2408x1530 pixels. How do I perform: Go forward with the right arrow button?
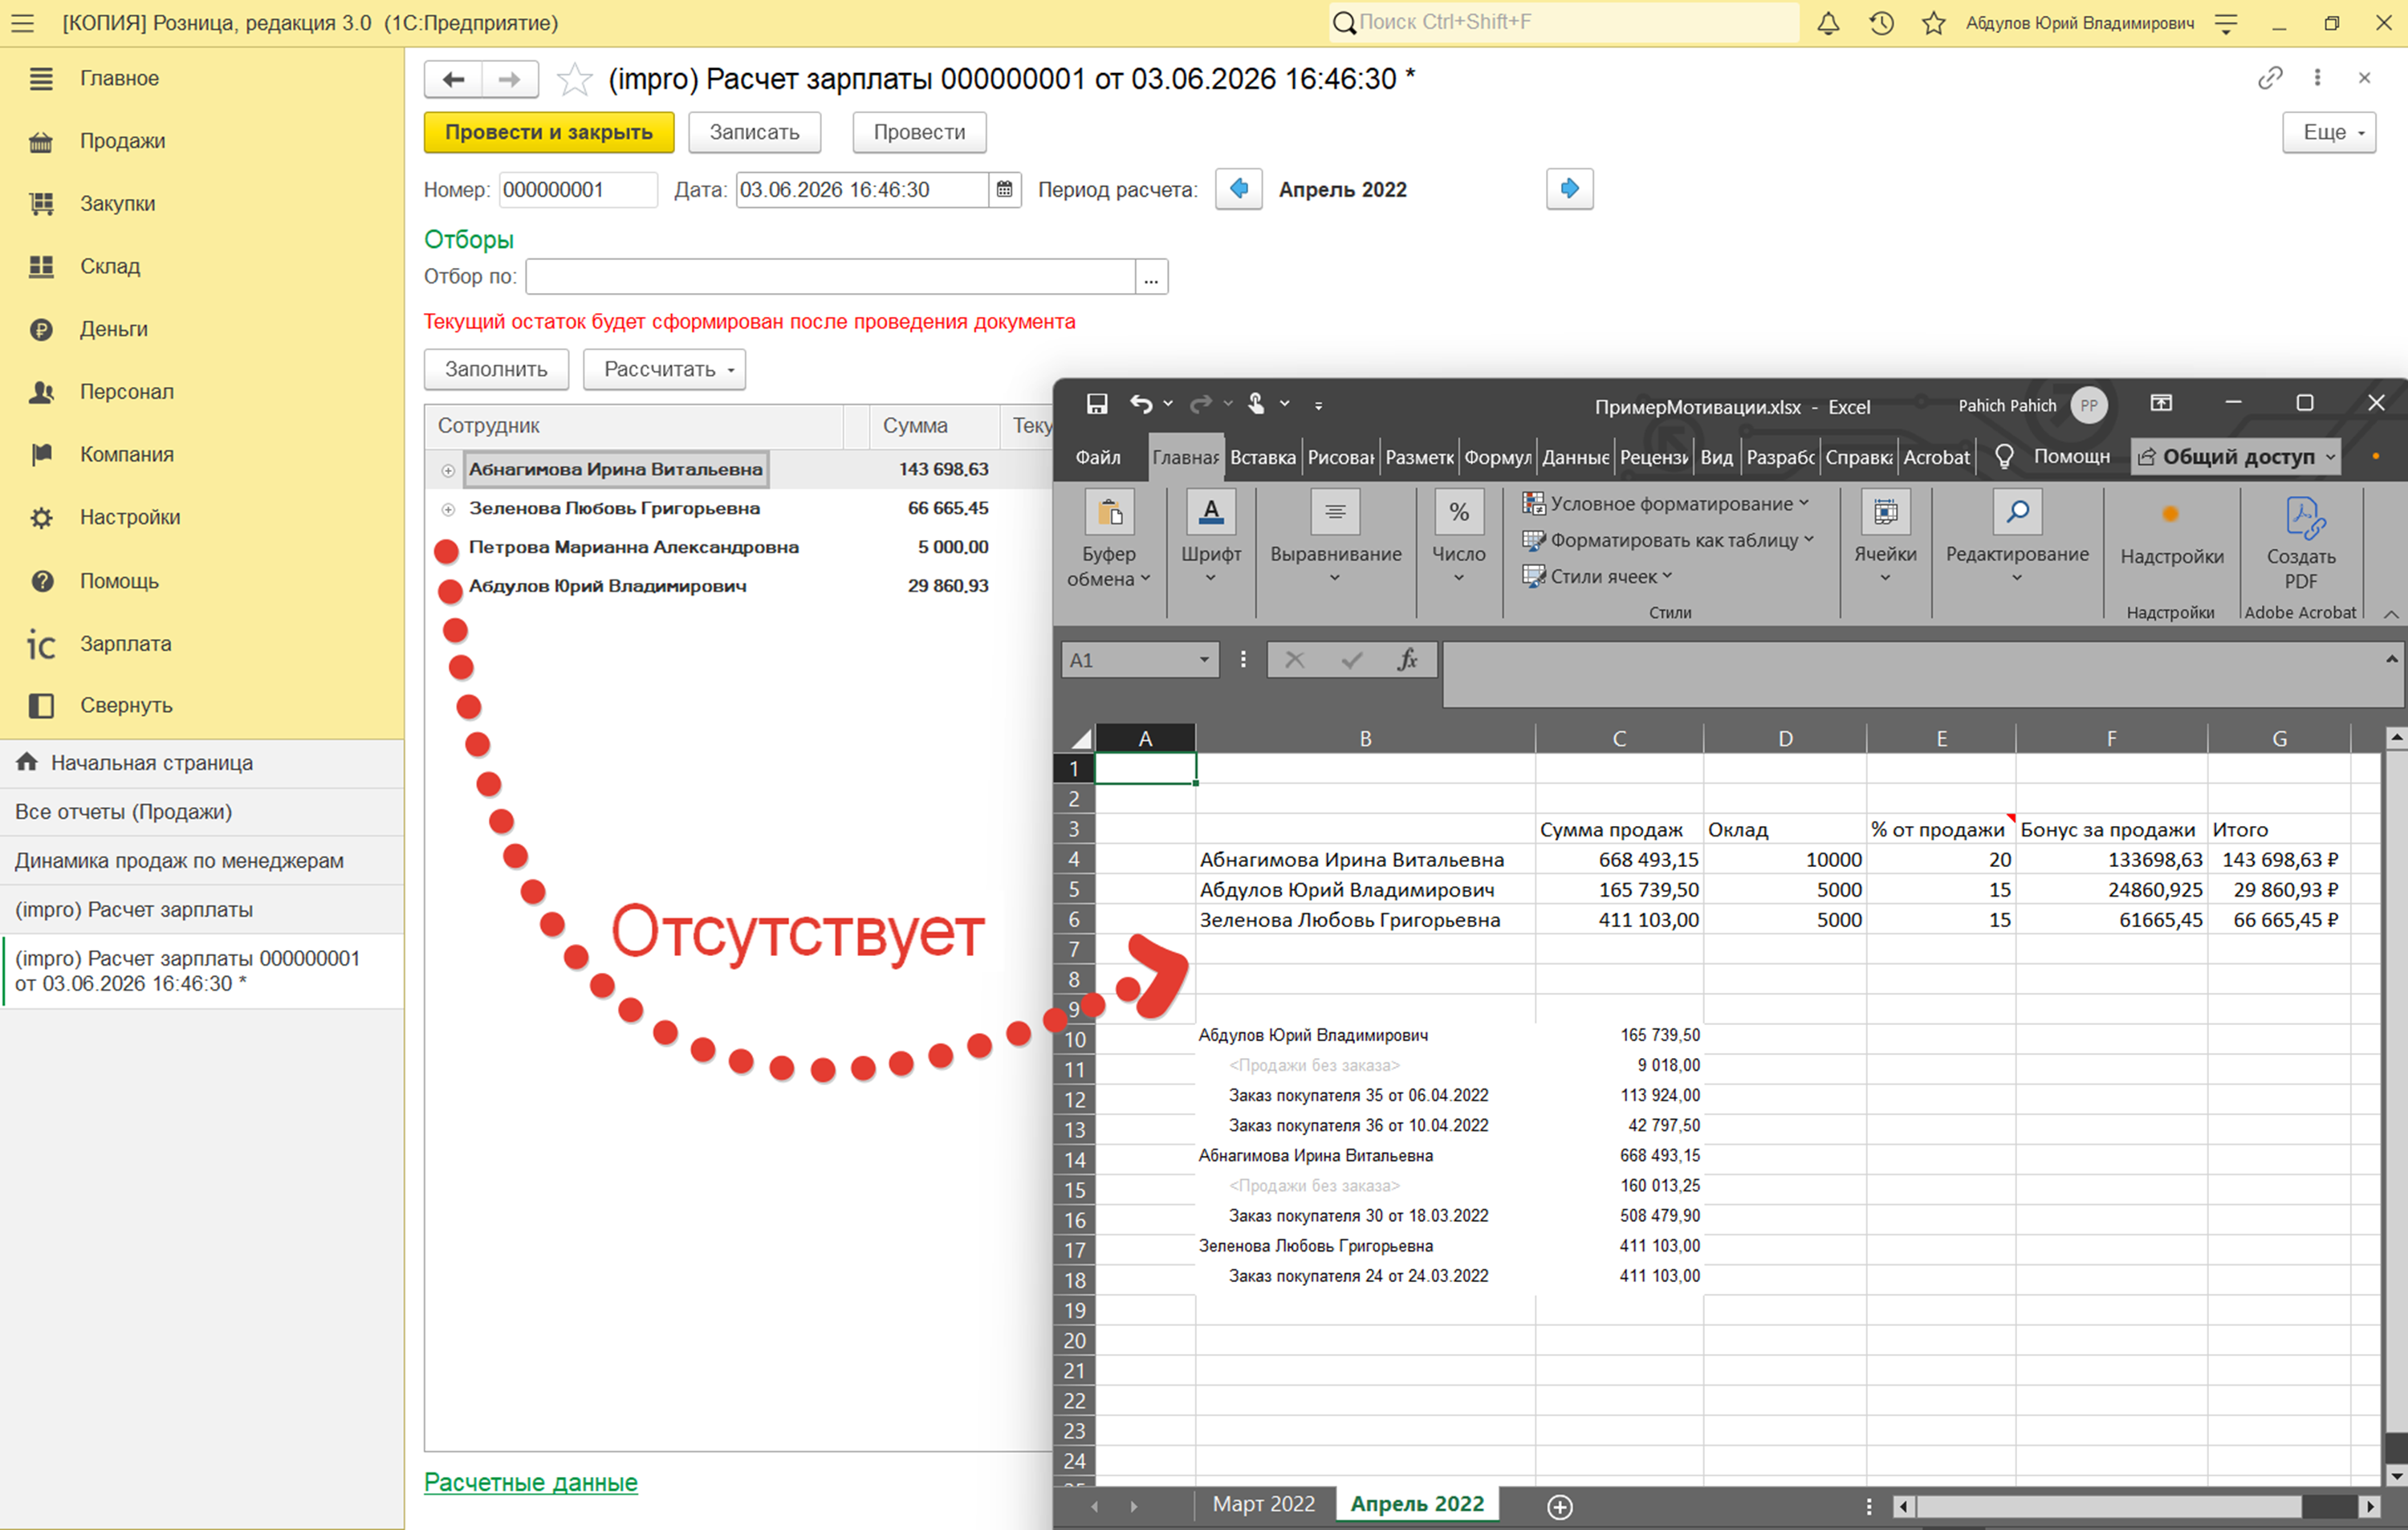point(510,79)
